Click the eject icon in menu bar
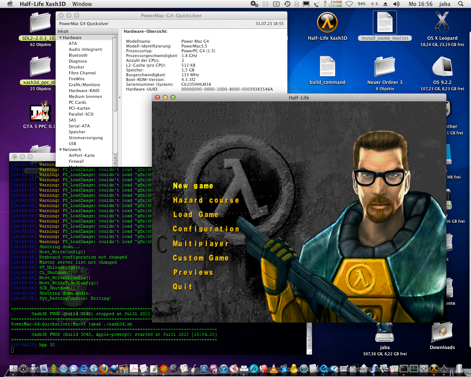 tap(385, 4)
